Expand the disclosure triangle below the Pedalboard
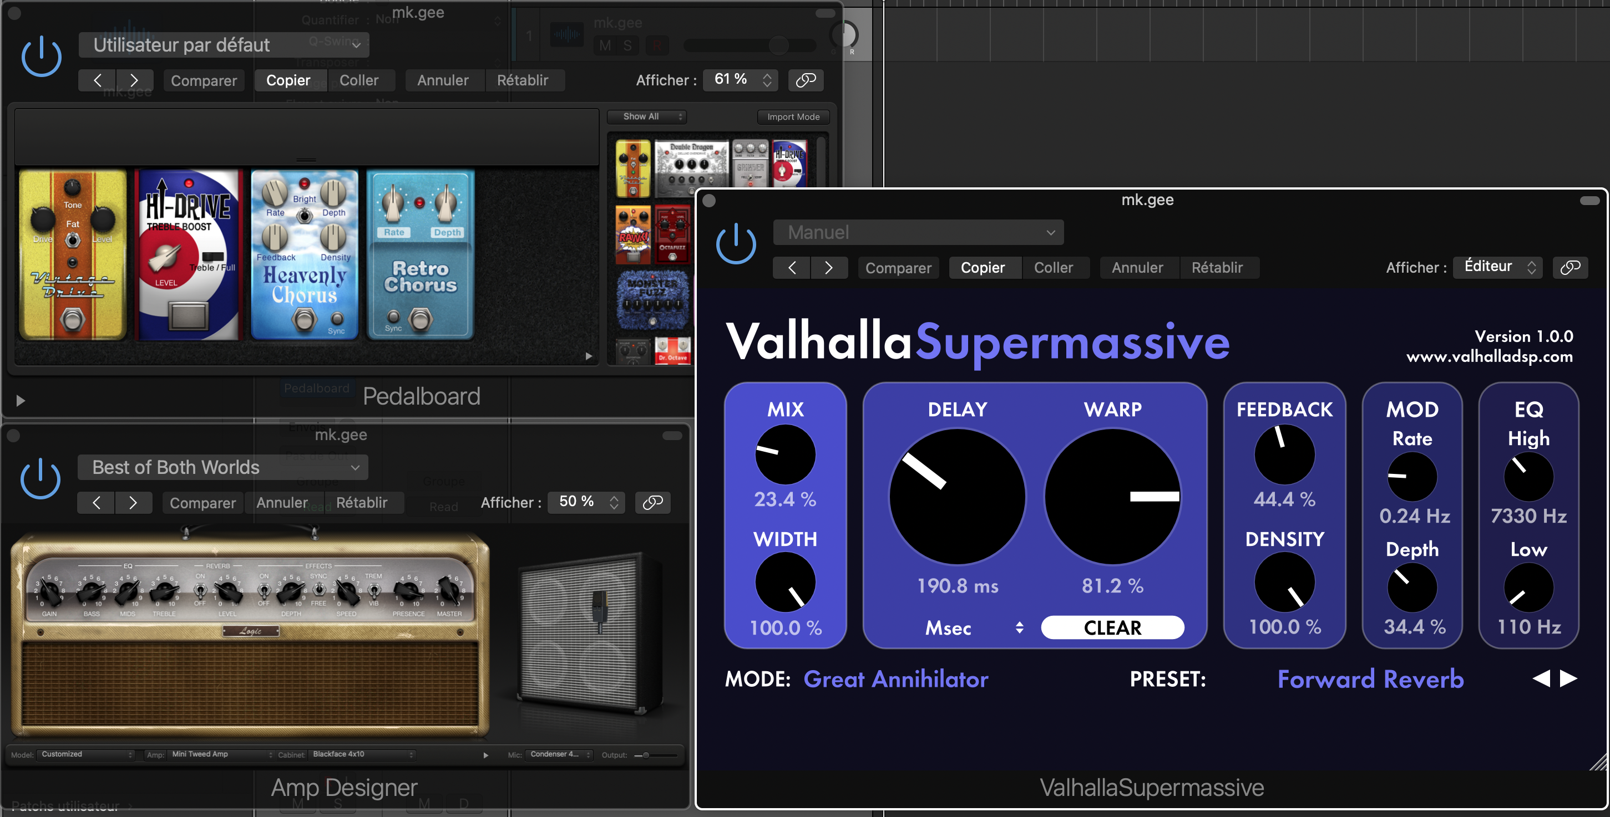Screen dimensions: 1610x817 [x=20, y=400]
